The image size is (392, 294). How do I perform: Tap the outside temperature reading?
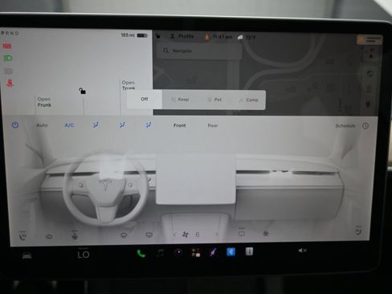tap(250, 37)
